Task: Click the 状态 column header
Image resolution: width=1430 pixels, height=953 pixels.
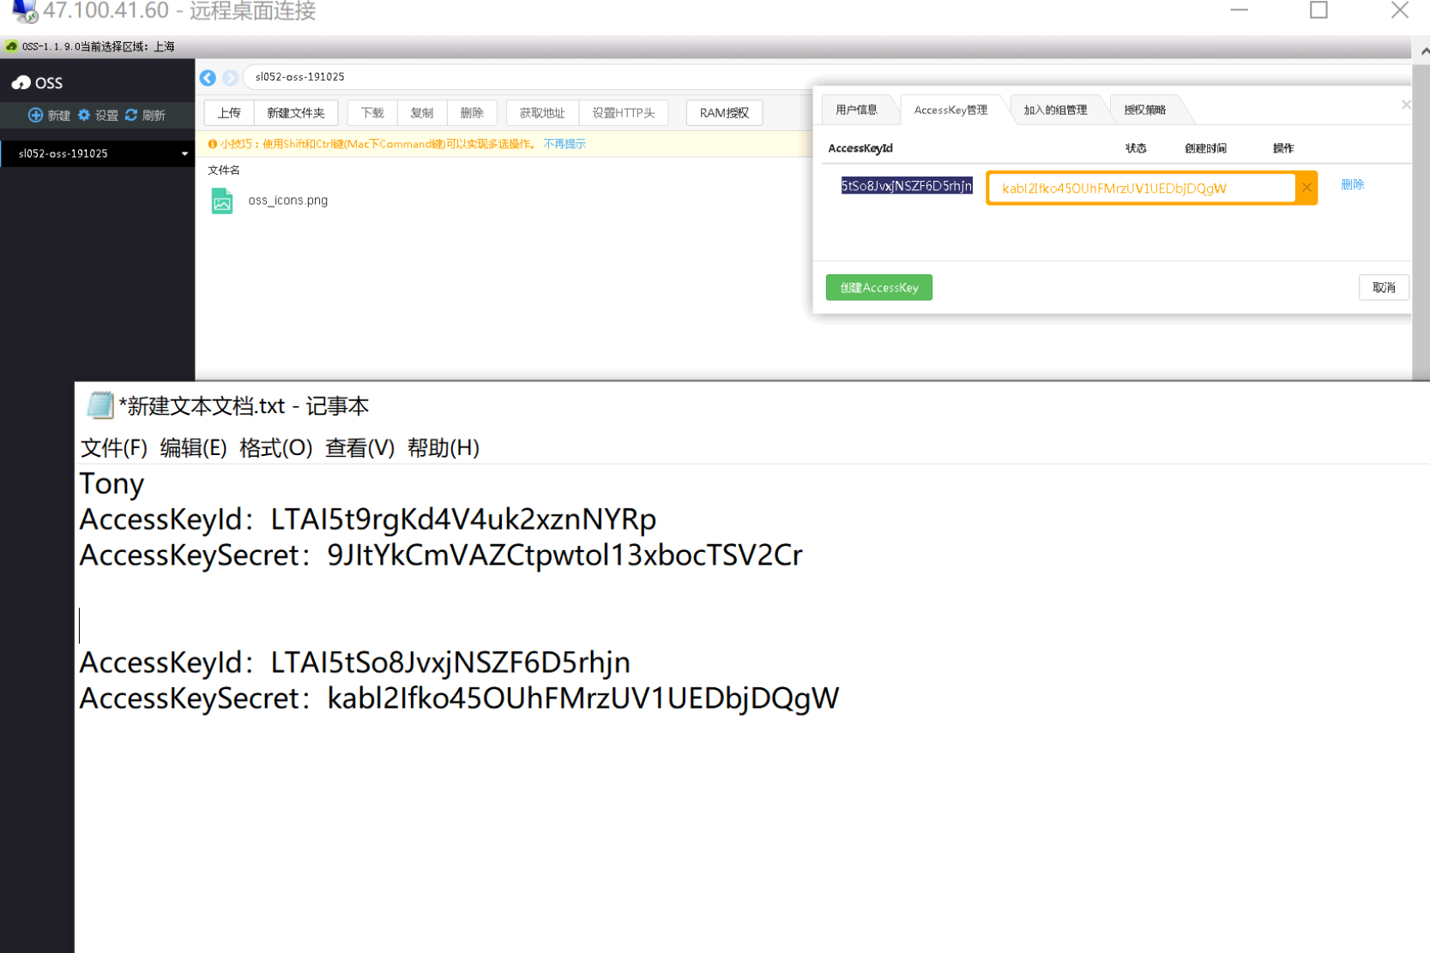Action: coord(1136,148)
